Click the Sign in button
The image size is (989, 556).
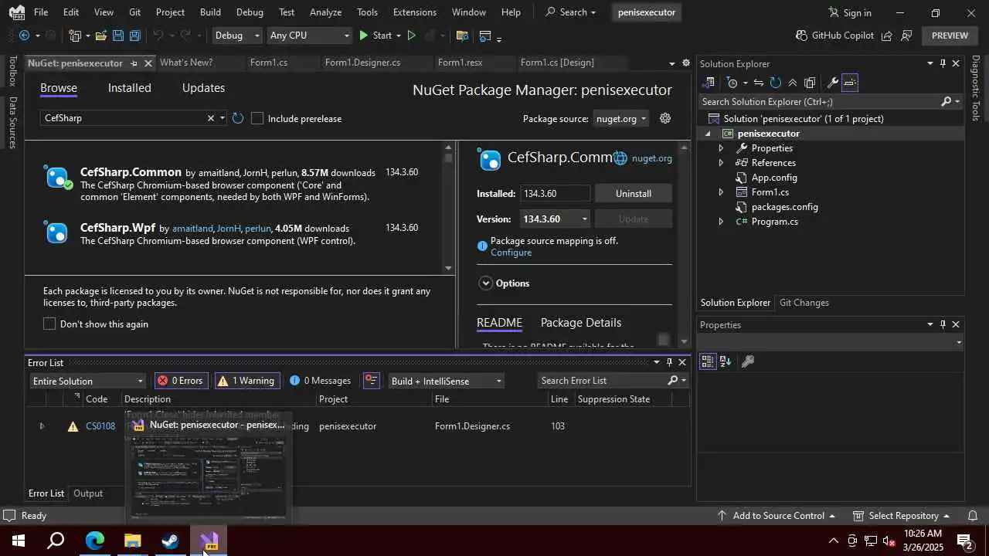pyautogui.click(x=849, y=12)
